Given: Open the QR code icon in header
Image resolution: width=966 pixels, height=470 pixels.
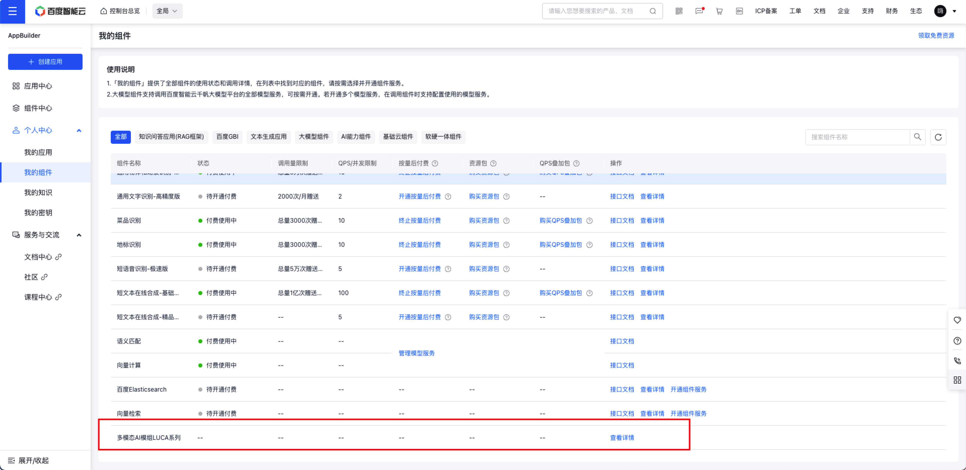Looking at the screenshot, I should [x=679, y=11].
